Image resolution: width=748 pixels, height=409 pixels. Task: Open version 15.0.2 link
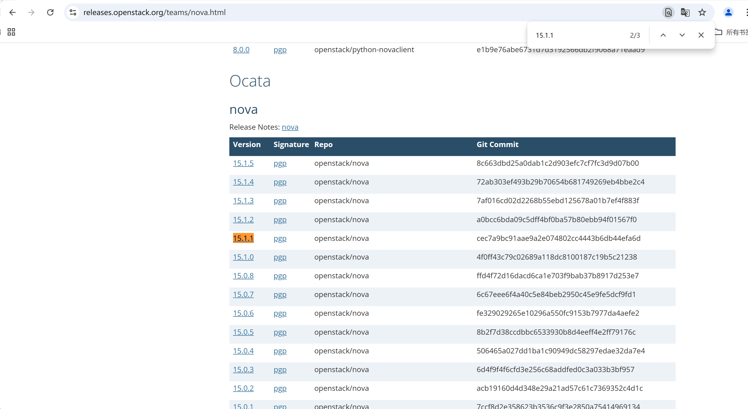tap(243, 388)
